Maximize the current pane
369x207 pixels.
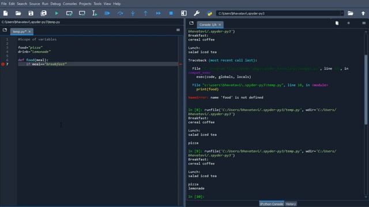(184, 13)
